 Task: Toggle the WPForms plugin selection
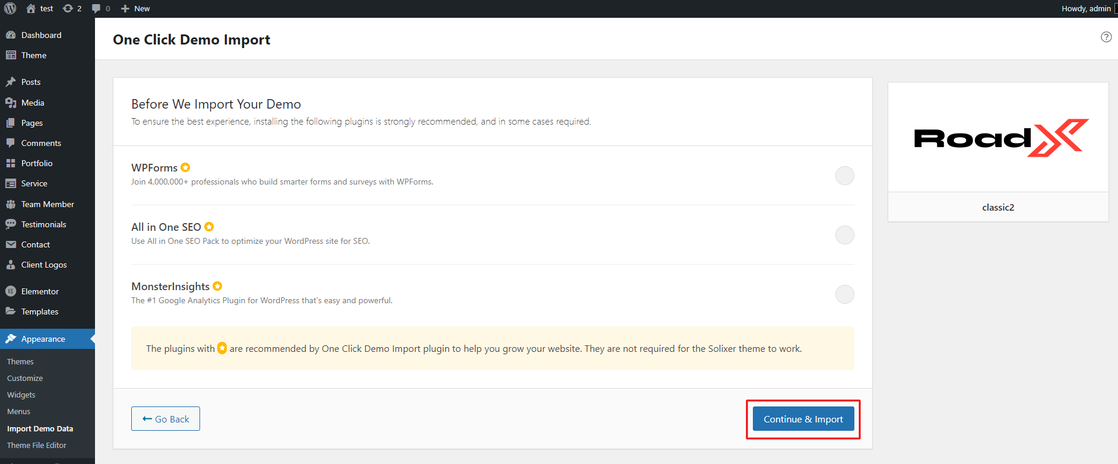point(844,176)
